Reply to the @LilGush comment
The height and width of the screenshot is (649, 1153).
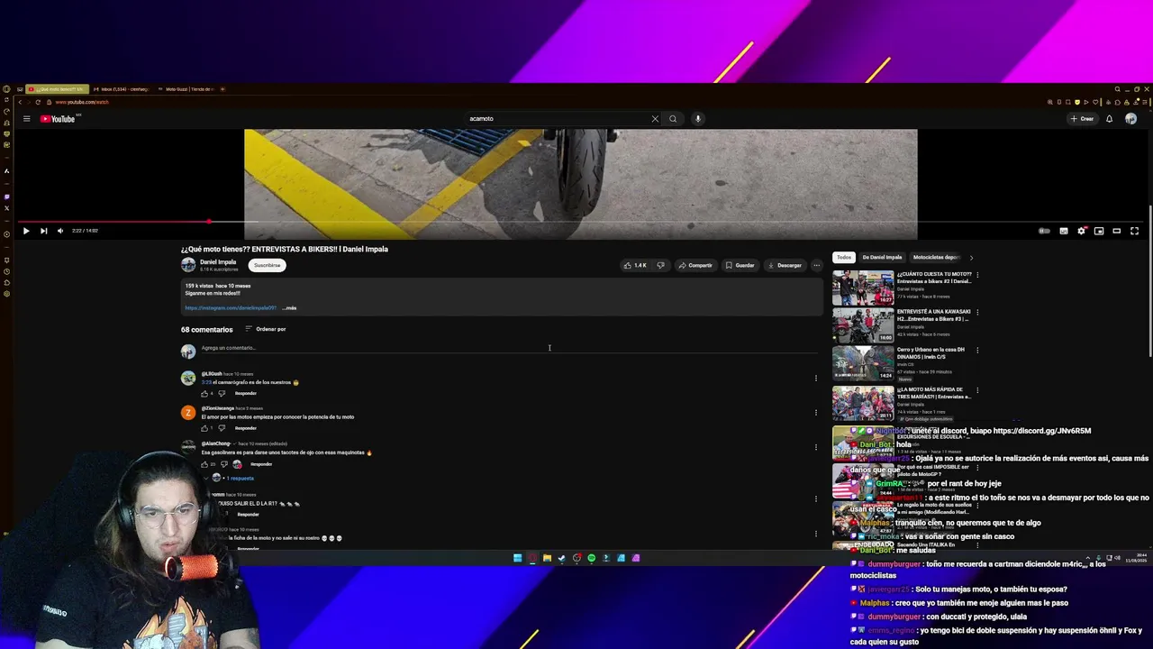tap(246, 394)
